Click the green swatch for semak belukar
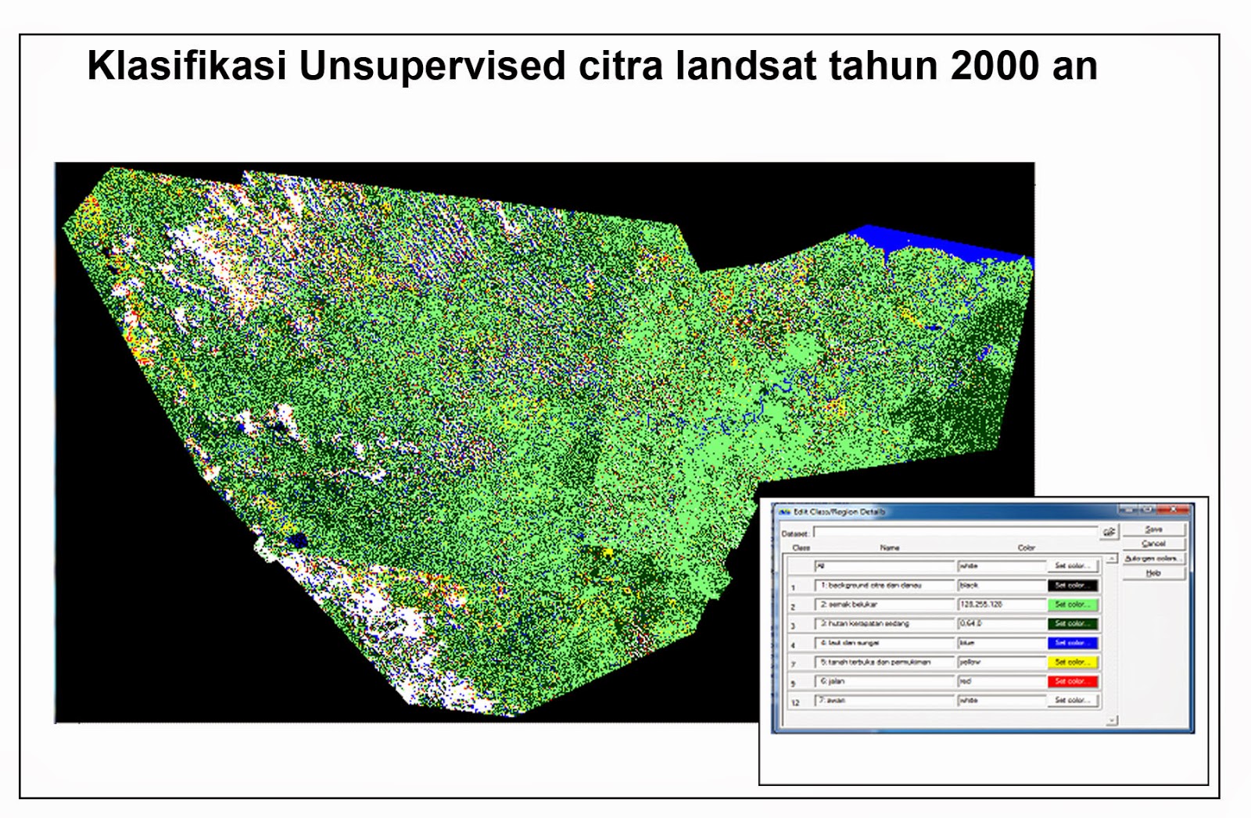The height and width of the screenshot is (818, 1251). click(1073, 605)
